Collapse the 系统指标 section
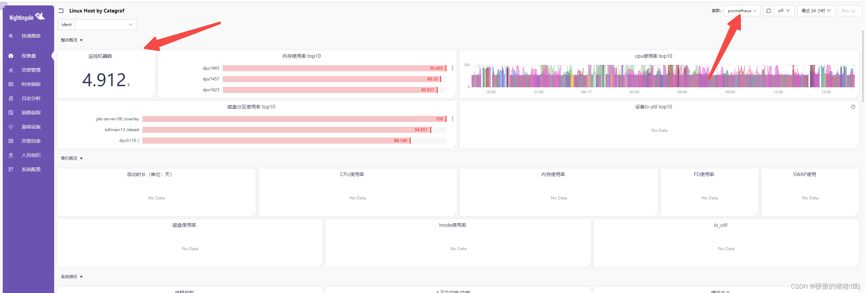Screen dimensions: 865x293 [72, 277]
